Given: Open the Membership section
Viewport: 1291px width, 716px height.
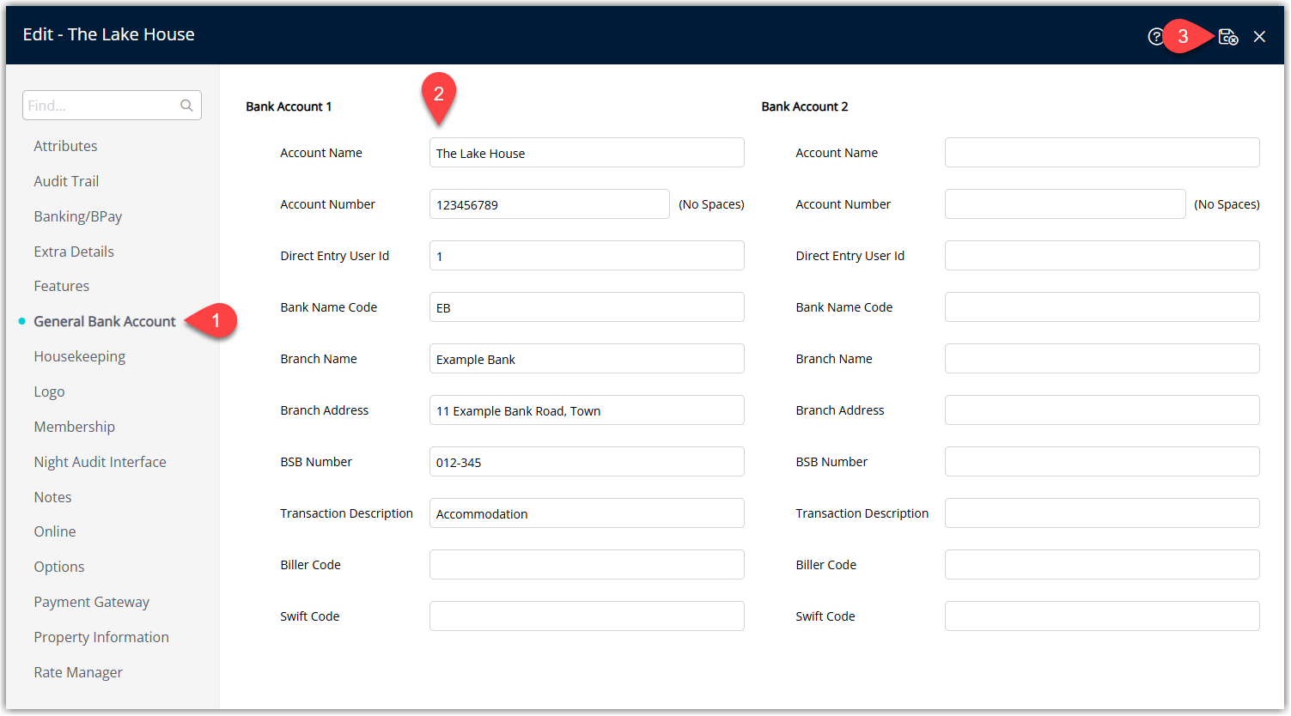Looking at the screenshot, I should coord(75,427).
